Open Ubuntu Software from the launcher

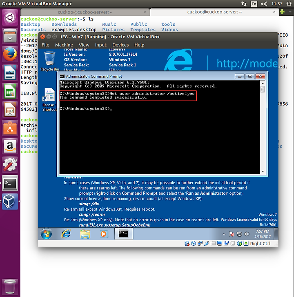point(10,128)
